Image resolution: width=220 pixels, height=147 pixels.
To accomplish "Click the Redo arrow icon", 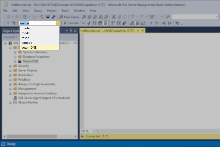I will click(141, 17).
